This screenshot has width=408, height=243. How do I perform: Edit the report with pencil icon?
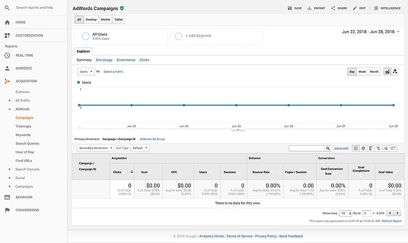click(355, 8)
